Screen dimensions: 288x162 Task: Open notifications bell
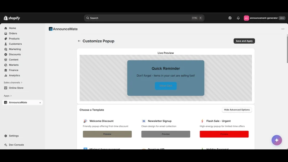(238, 18)
